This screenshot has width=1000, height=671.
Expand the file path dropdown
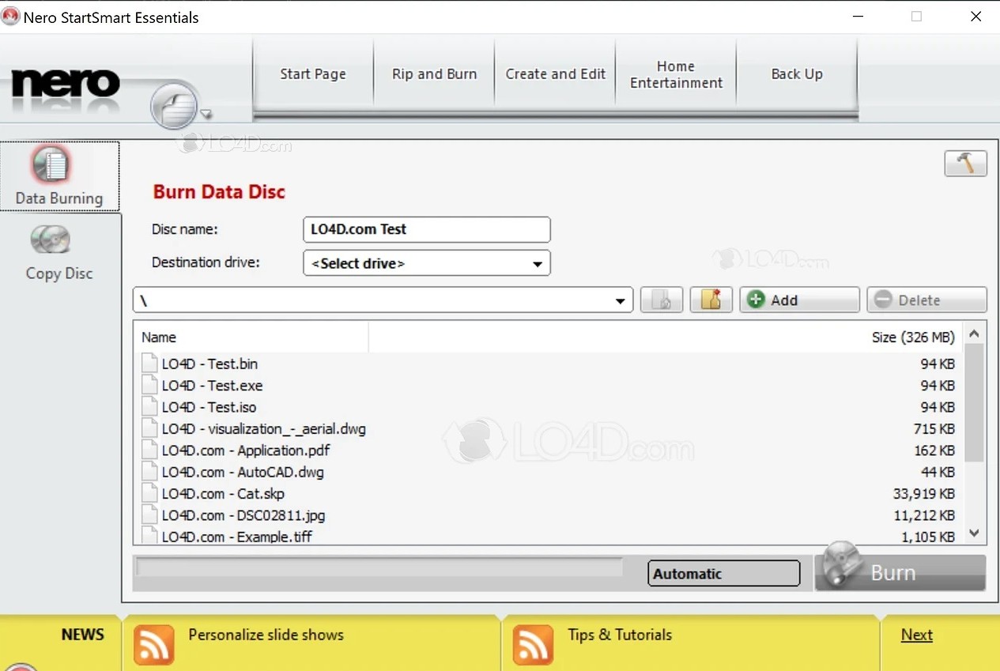(621, 300)
